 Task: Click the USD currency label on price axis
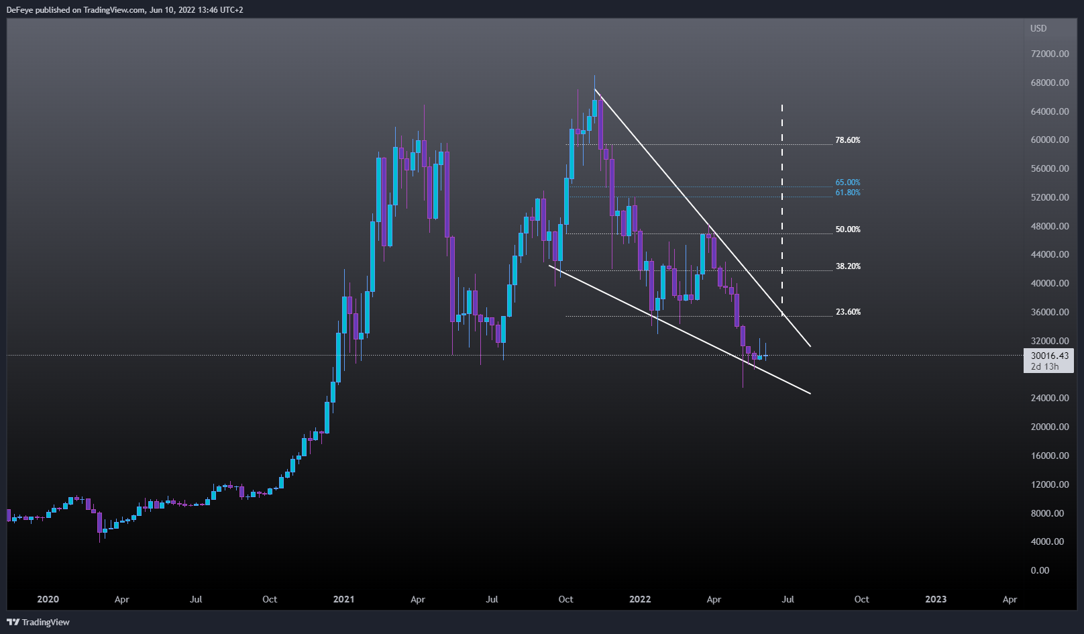tap(1038, 28)
